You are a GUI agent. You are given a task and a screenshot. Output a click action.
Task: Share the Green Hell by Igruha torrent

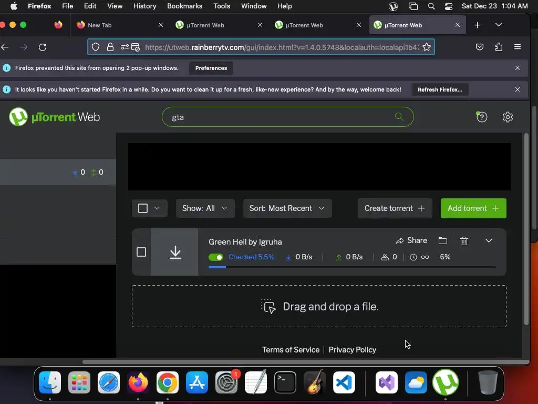pyautogui.click(x=411, y=240)
